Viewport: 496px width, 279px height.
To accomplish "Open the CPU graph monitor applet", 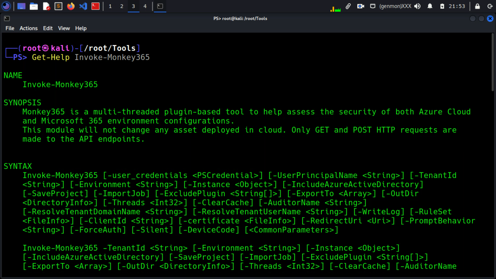I will [335, 9].
